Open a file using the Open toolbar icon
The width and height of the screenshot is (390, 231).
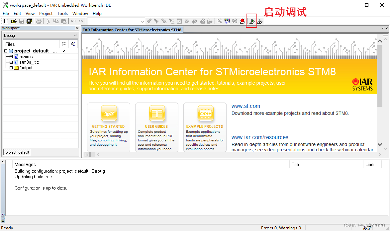[x=13, y=21]
